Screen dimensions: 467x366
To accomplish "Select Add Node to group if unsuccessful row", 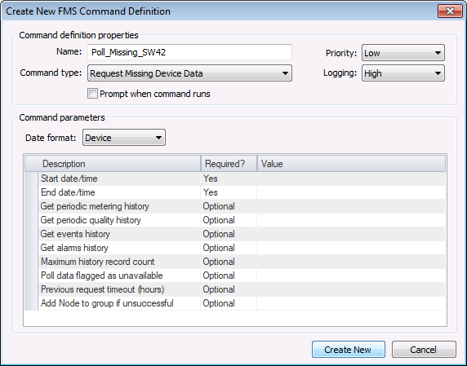I will coord(235,303).
